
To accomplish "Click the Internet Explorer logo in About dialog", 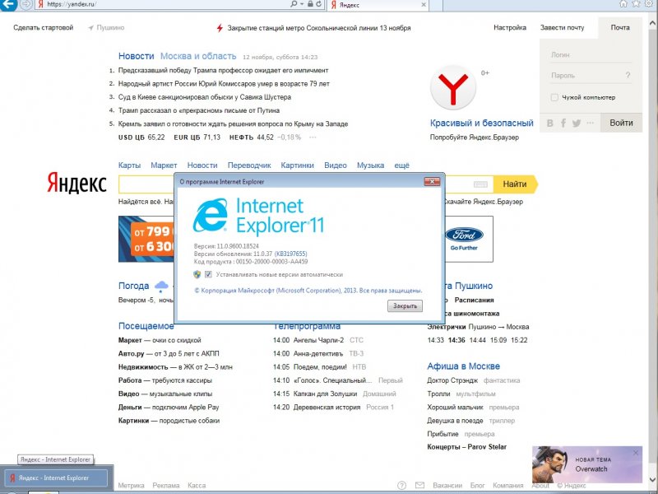I will (x=211, y=215).
